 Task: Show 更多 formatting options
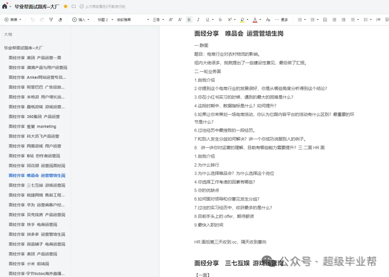click(282, 19)
